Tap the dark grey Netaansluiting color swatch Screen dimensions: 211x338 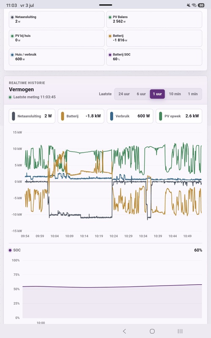click(14, 116)
